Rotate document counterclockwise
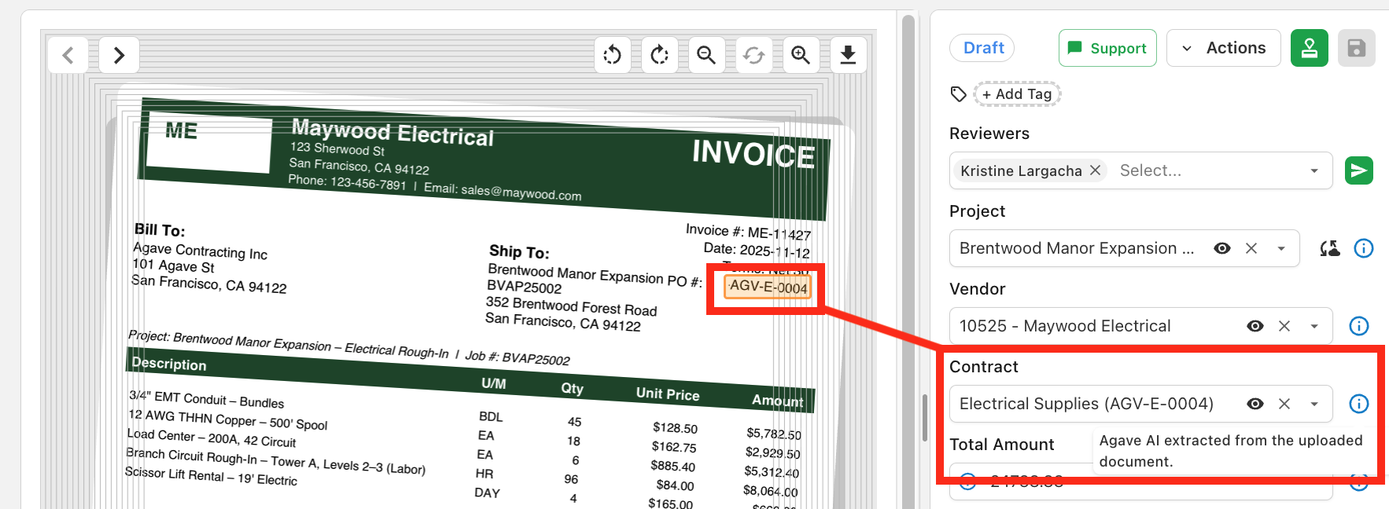 point(612,55)
